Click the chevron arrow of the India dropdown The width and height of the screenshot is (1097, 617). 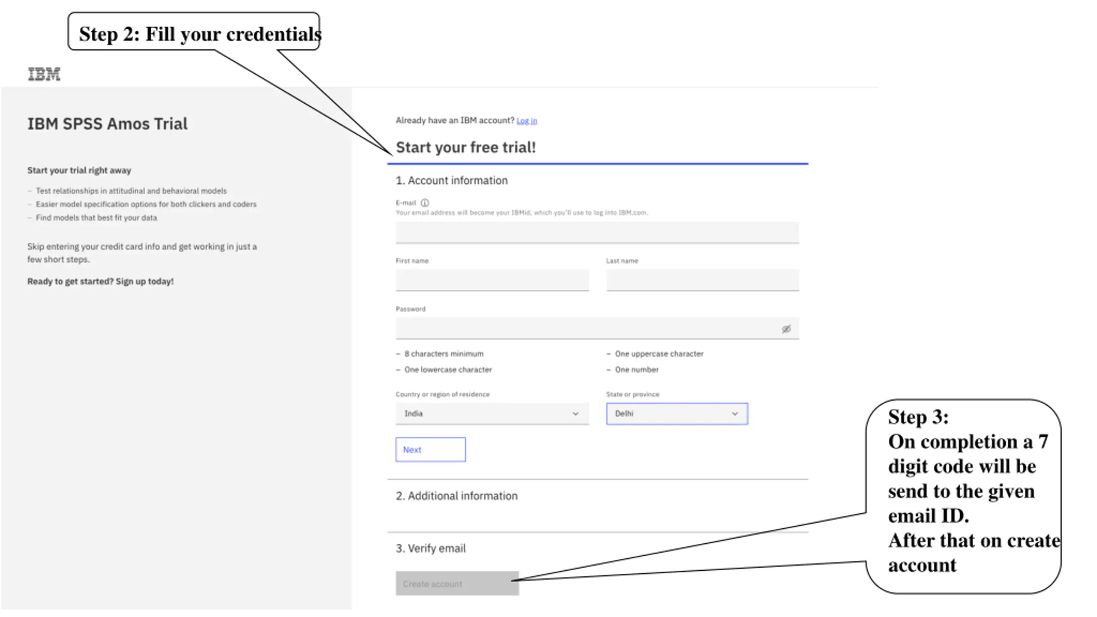[575, 413]
